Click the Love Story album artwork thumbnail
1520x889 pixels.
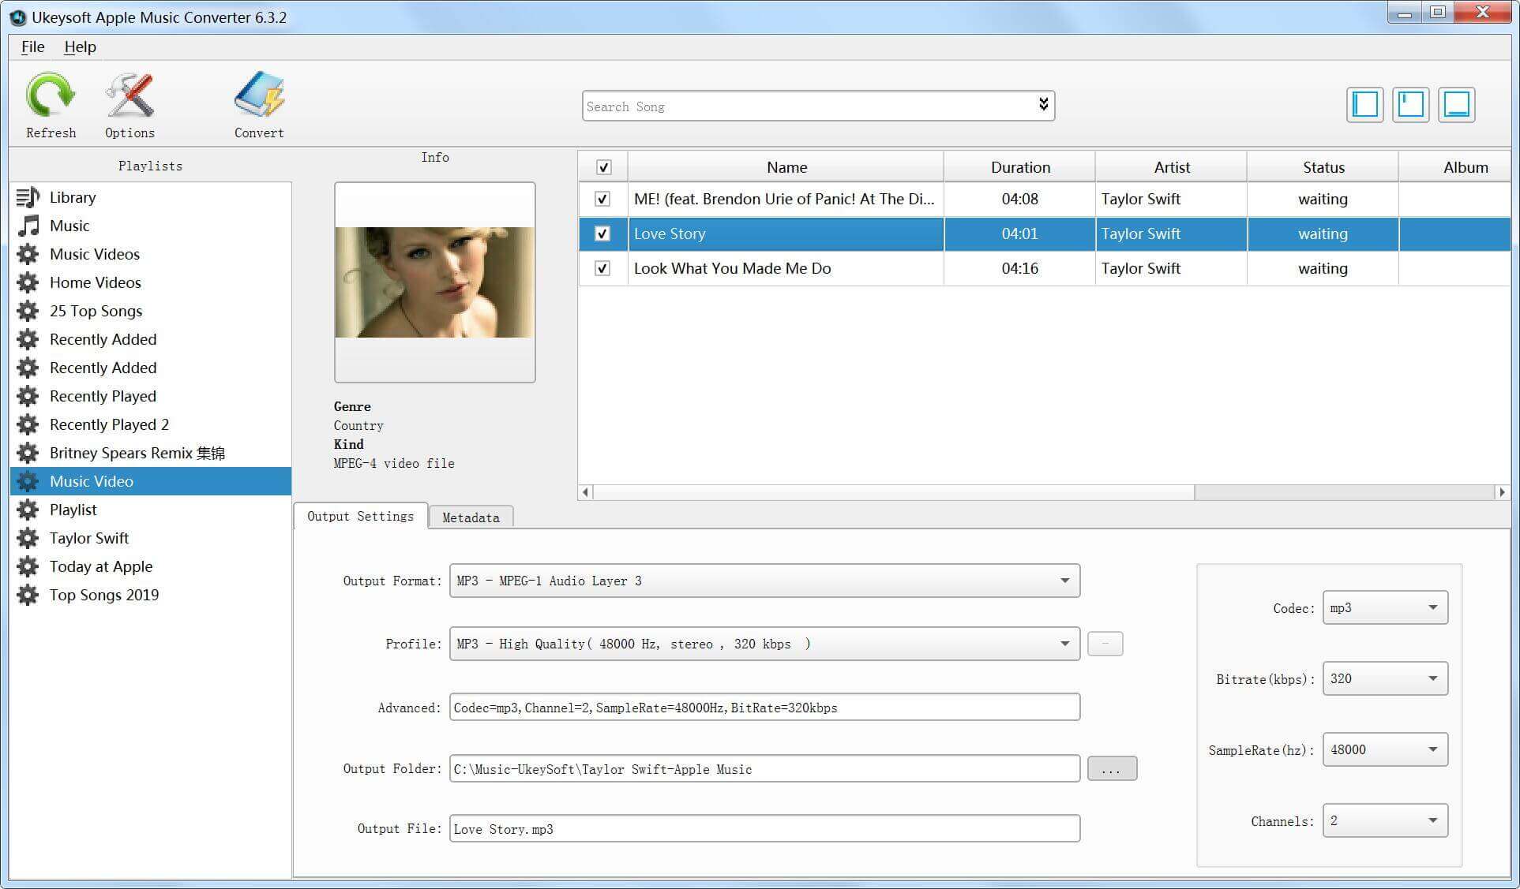434,282
